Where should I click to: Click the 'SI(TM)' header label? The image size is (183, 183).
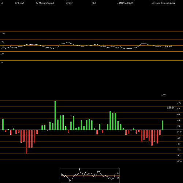click(x=70, y=3)
